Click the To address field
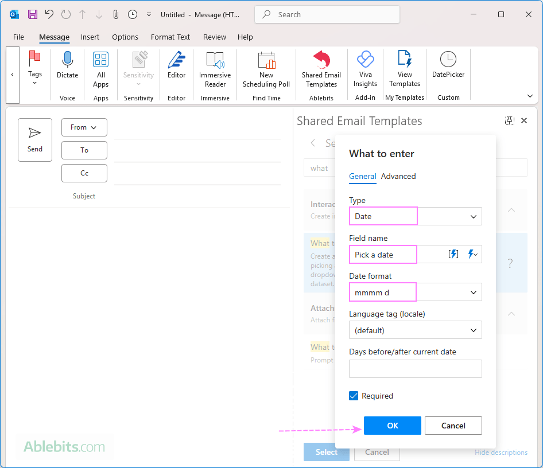The image size is (543, 468). pyautogui.click(x=197, y=152)
